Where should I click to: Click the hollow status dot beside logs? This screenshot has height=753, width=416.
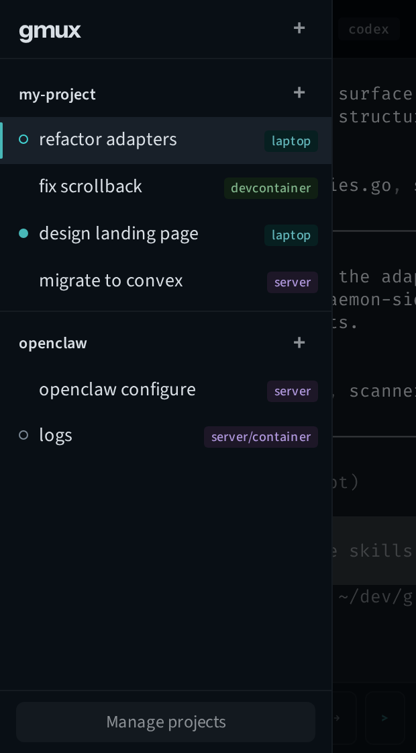pos(23,435)
